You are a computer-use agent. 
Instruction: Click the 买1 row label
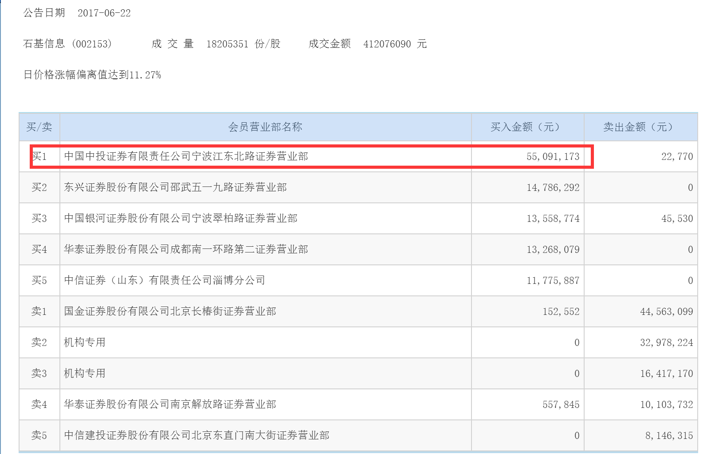pos(39,156)
